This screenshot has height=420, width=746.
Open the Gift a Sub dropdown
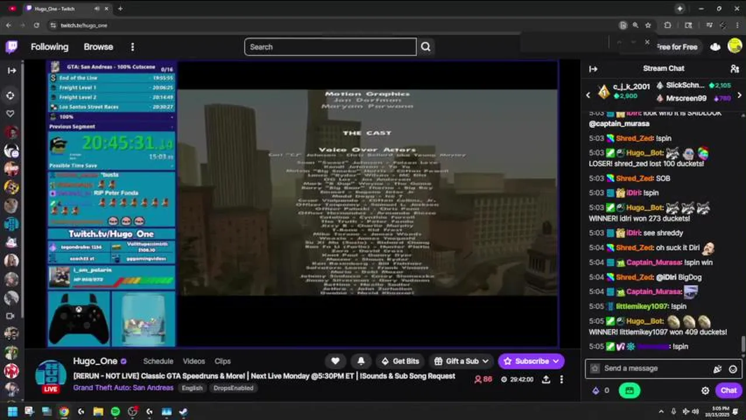point(461,361)
